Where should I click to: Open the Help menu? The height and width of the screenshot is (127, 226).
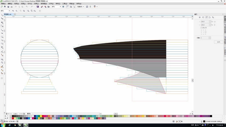point(79,3)
